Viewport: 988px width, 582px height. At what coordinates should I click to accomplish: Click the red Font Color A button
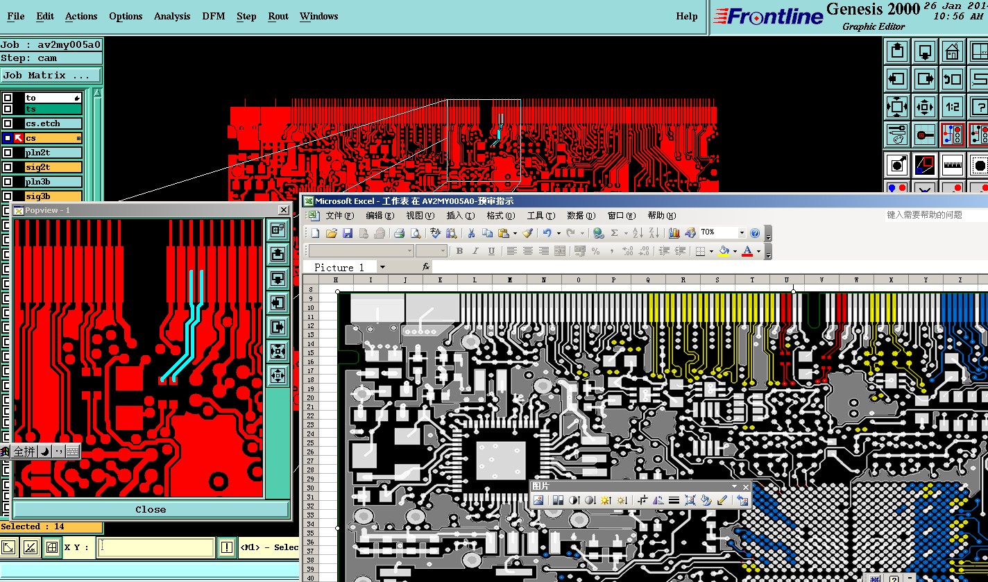tap(747, 251)
